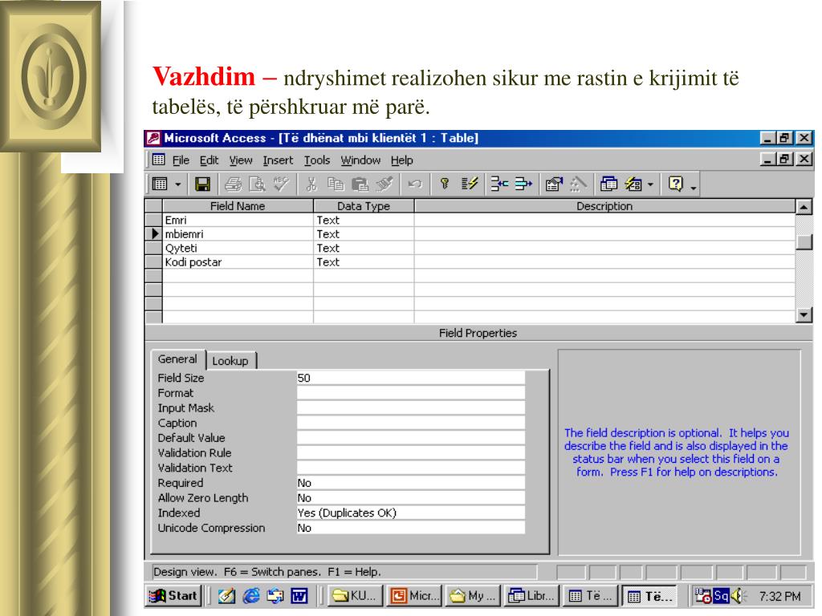Image resolution: width=822 pixels, height=616 pixels.
Task: Click the Datasheet View button in the toolbar
Action: (160, 184)
